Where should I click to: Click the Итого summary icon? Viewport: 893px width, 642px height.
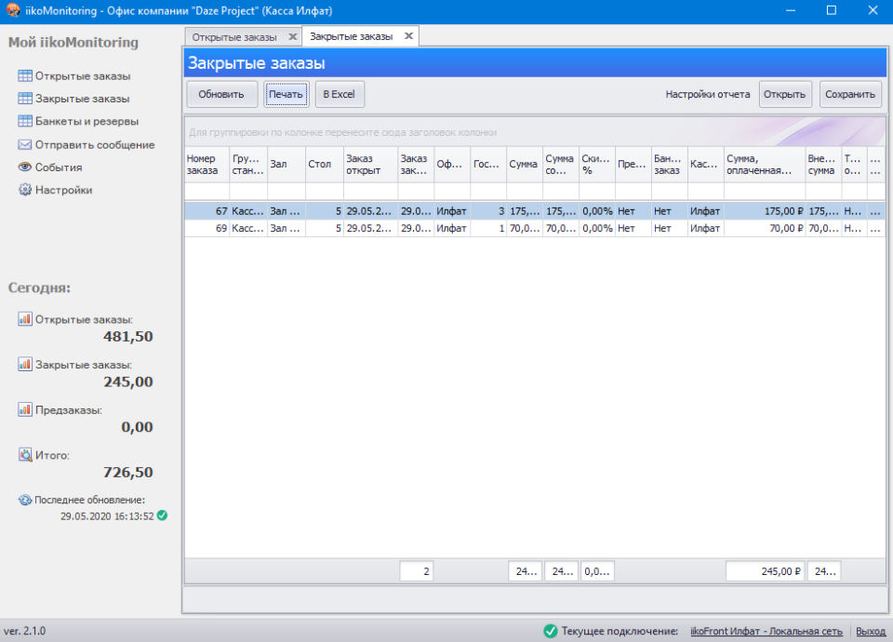[25, 455]
